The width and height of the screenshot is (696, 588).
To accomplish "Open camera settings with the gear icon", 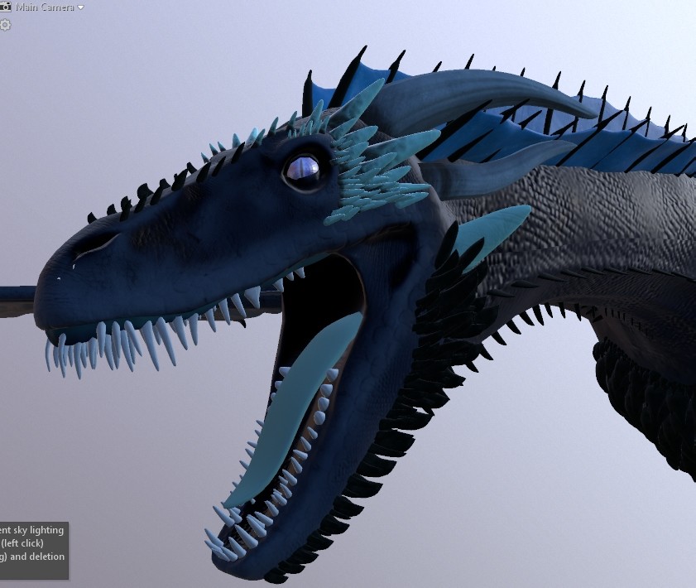I will point(7,25).
